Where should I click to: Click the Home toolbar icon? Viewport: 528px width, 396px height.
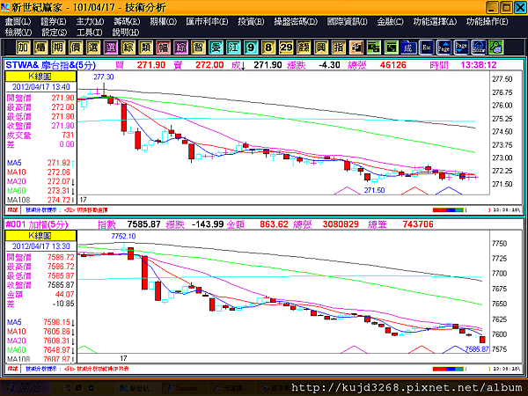[x=479, y=48]
